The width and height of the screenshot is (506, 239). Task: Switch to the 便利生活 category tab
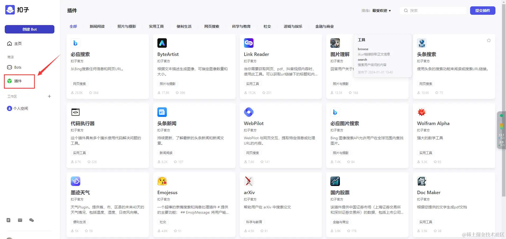coord(184,26)
